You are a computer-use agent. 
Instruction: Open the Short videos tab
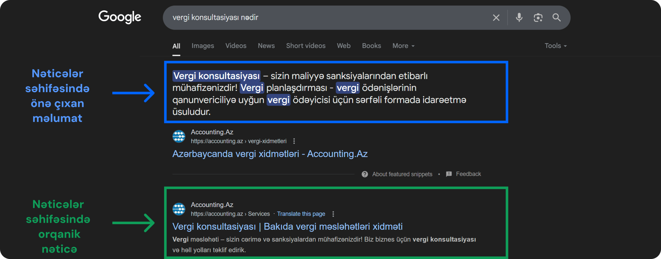click(x=306, y=46)
